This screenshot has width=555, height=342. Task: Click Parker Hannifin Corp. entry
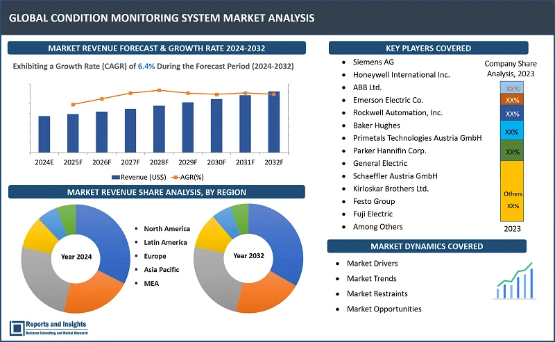pyautogui.click(x=389, y=151)
